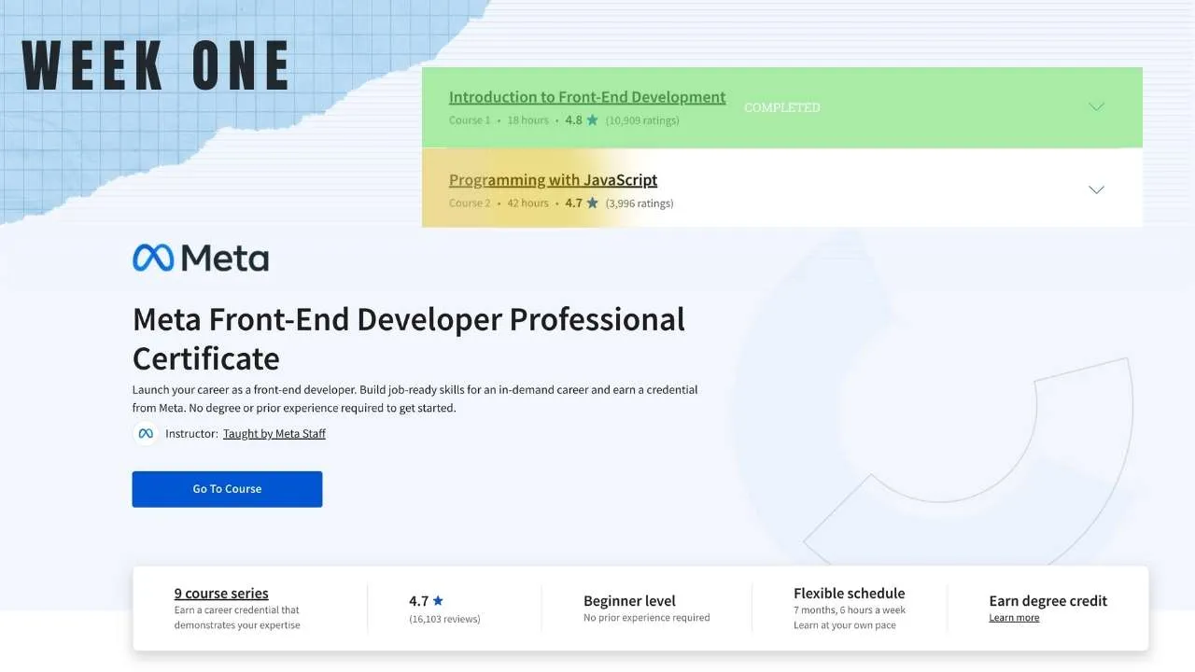Click the Meta Front-End Developer Professional Certificate heading
The height and width of the screenshot is (672, 1195).
coord(409,339)
